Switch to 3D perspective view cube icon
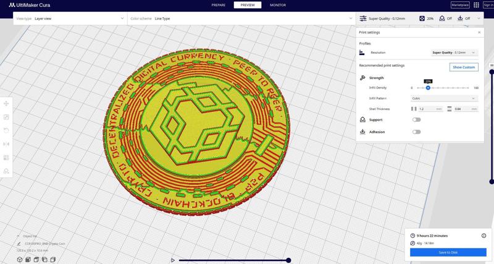The image size is (494, 264). (x=20, y=260)
